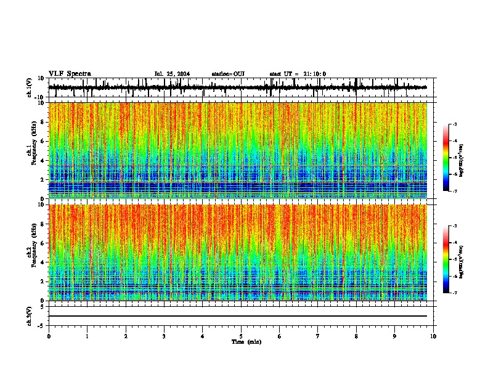Image resolution: width=488 pixels, height=377 pixels.
Task: Click the "-7" label on ch.1 colorbar
Action: coord(455,191)
